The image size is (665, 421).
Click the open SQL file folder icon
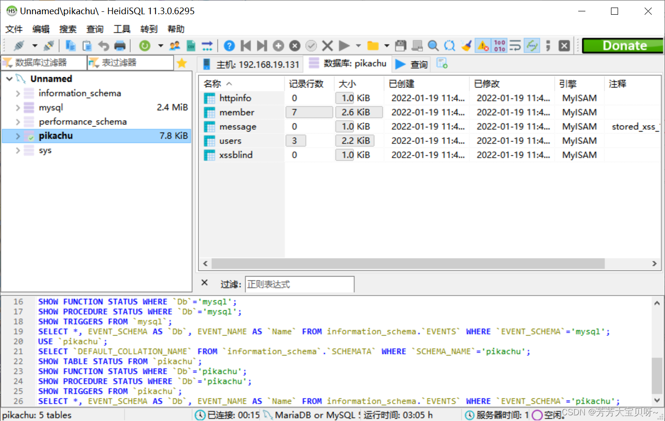click(x=373, y=45)
